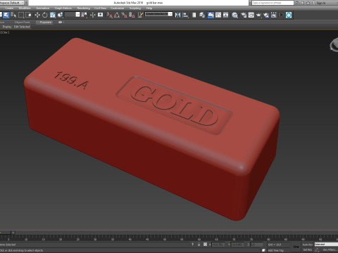Open the Civil View menu
This screenshot has height=253, width=338.
click(x=100, y=8)
